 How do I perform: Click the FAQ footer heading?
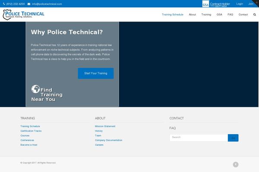[x=172, y=128]
